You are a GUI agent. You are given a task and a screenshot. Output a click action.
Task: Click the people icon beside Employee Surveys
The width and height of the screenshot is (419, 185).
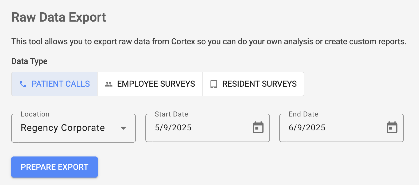(x=108, y=84)
